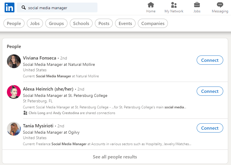Click See all people results
This screenshot has height=165, width=231.
(x=115, y=157)
